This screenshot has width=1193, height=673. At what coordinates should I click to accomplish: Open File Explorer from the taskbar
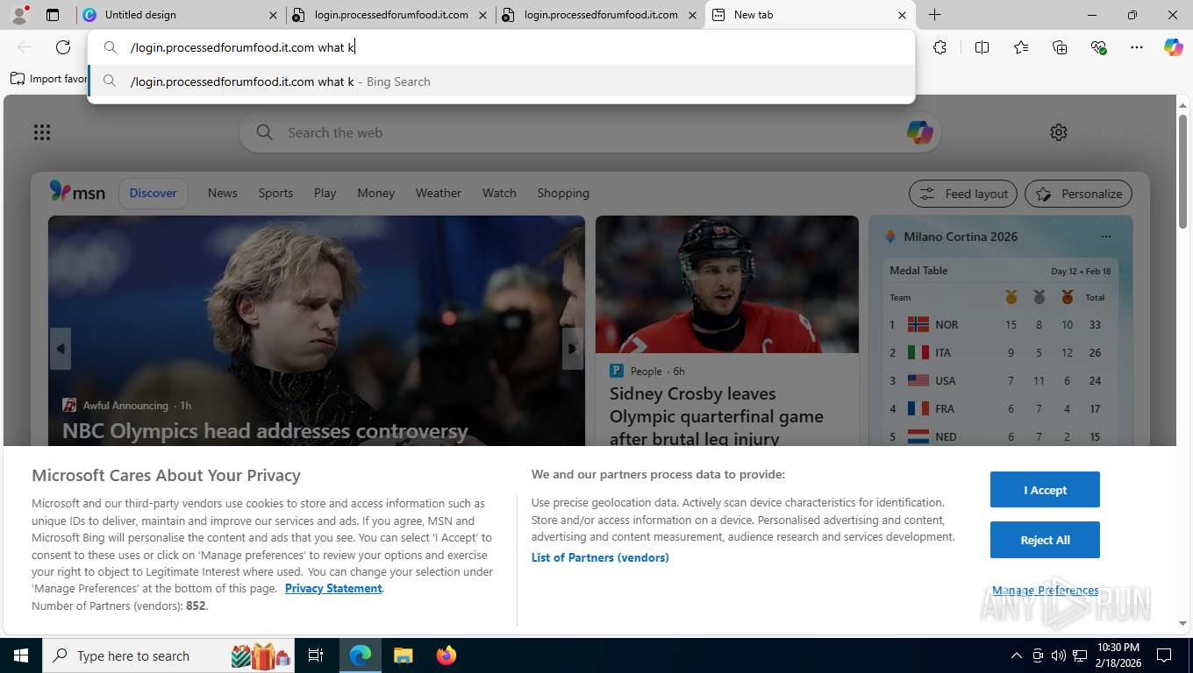click(x=403, y=655)
